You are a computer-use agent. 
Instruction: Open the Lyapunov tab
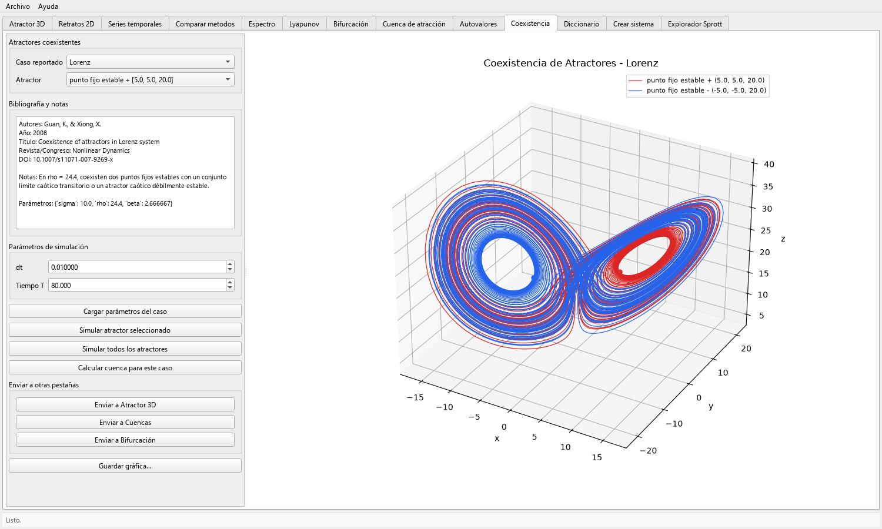304,24
